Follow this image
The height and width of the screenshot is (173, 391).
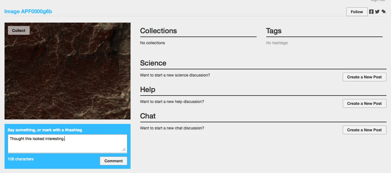(357, 12)
